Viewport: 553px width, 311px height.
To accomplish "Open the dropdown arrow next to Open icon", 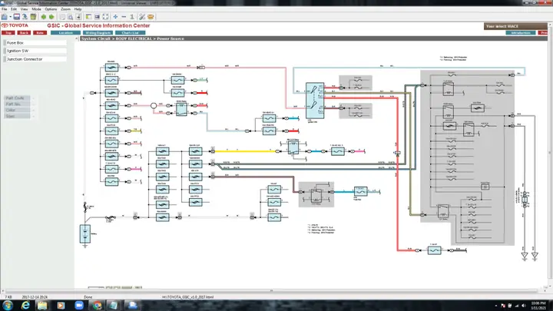I will click(10, 17).
